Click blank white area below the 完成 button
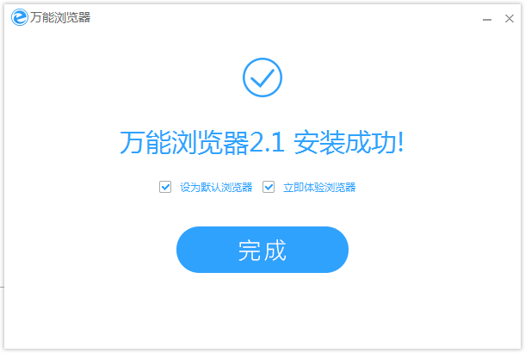The image size is (525, 353). [x=262, y=310]
